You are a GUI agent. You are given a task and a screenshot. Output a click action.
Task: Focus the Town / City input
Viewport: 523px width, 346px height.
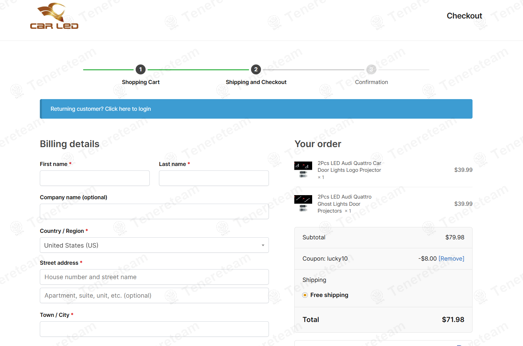(x=154, y=329)
